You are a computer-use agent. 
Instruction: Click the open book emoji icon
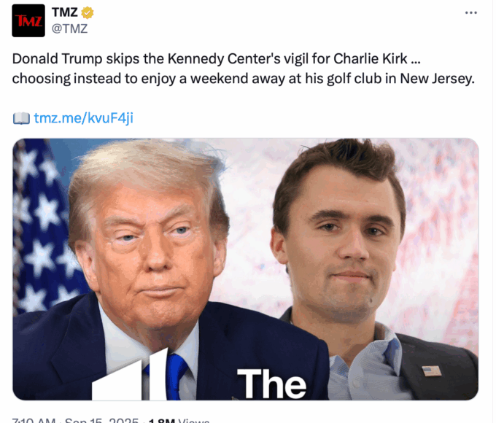[x=21, y=118]
